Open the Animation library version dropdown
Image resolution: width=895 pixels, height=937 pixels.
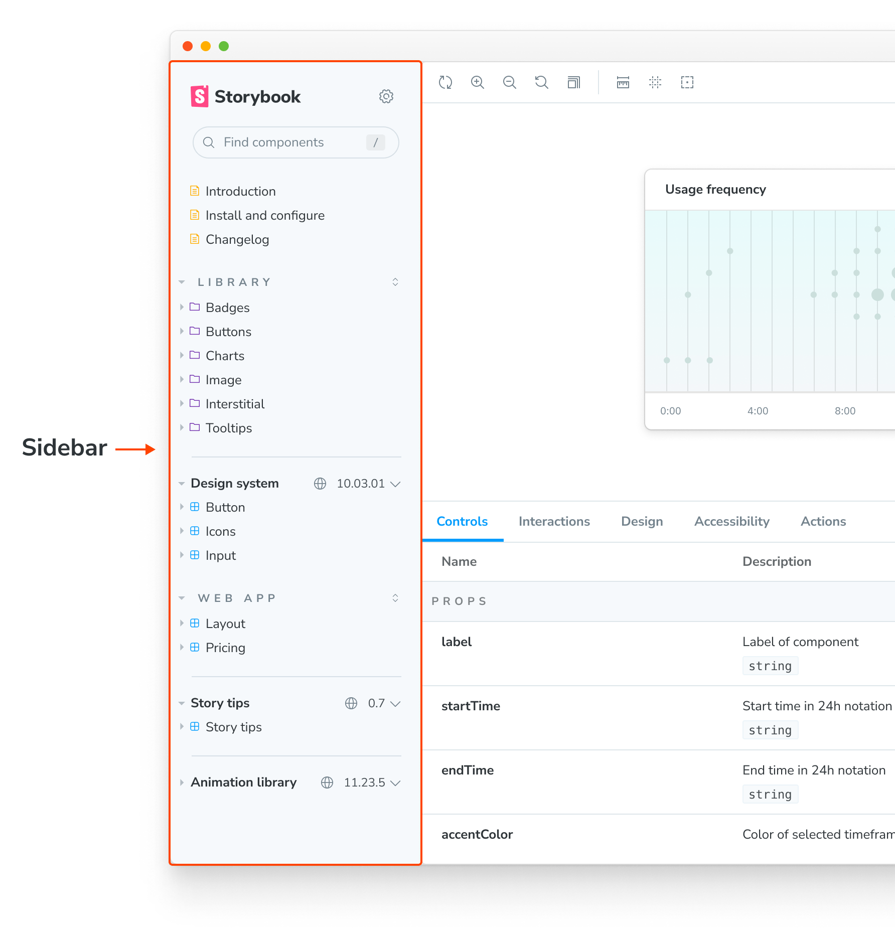[372, 783]
